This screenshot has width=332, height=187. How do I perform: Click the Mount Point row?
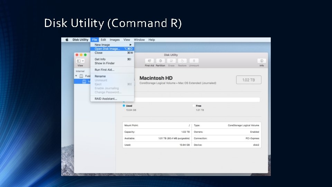click(x=157, y=125)
